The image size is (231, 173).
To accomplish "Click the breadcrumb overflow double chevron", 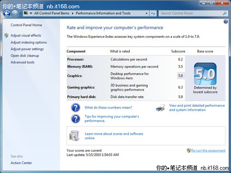I will [x=31, y=13].
